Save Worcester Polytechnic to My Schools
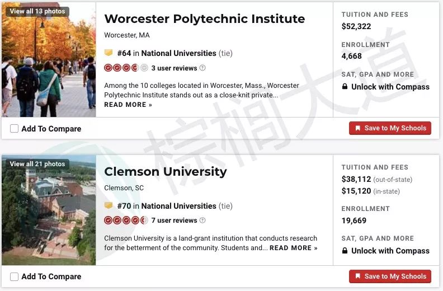 (390, 128)
